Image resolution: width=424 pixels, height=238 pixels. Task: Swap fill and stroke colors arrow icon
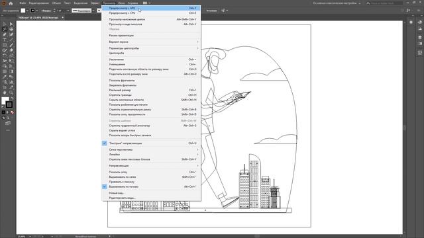click(x=12, y=99)
